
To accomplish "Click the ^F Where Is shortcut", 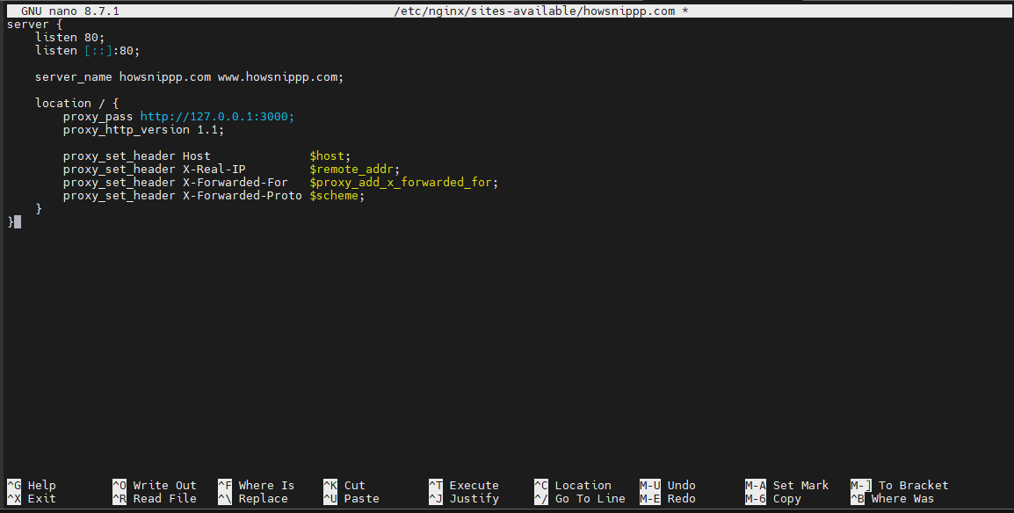I will pos(256,485).
